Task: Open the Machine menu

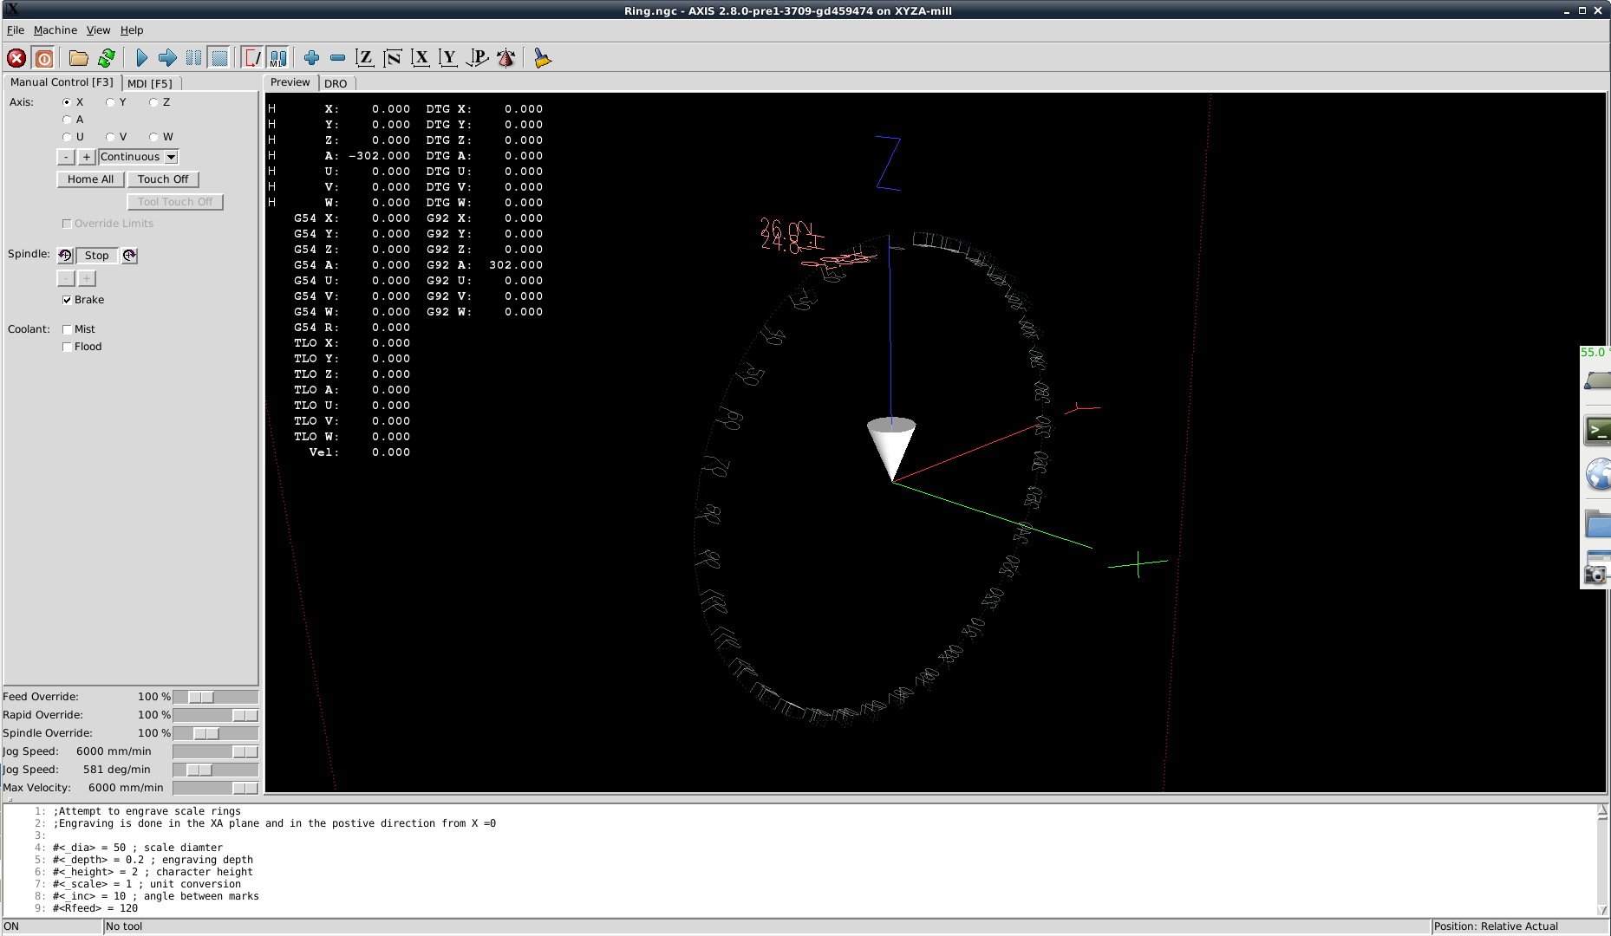Action: click(x=55, y=30)
